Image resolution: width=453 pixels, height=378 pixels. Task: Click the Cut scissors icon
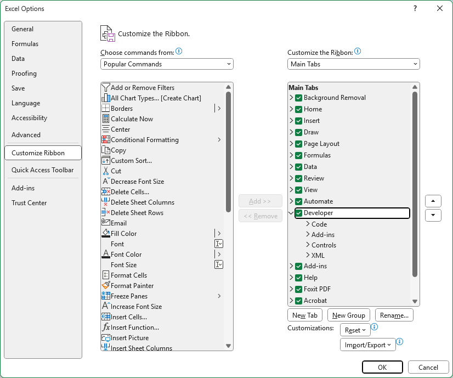point(106,171)
